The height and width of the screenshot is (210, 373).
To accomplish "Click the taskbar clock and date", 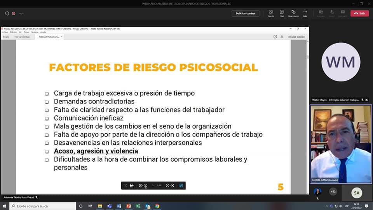I will pos(356,206).
